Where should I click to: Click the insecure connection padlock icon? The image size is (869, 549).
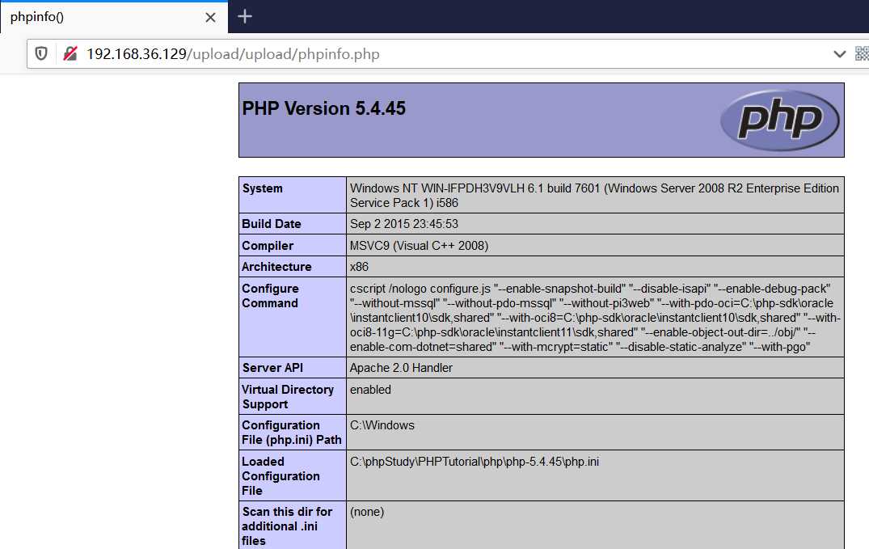(70, 54)
